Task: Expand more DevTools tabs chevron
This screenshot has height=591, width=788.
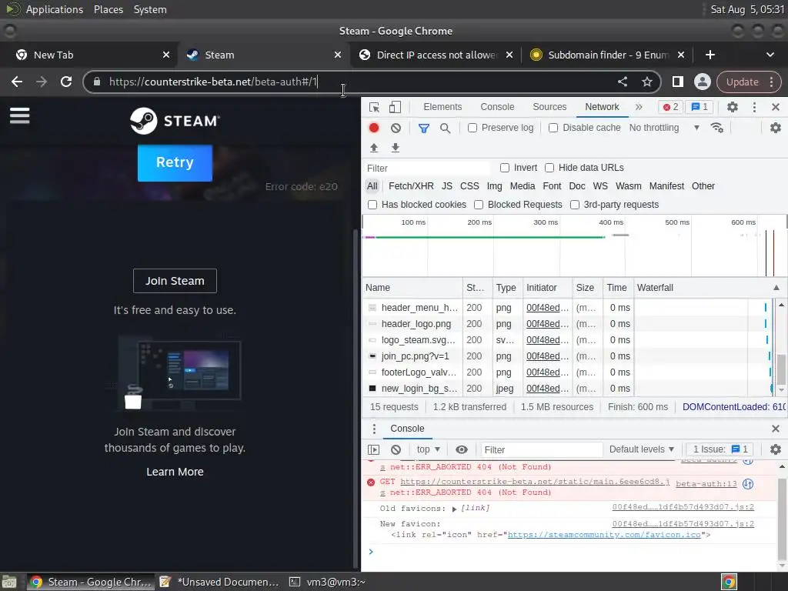Action: [x=638, y=107]
